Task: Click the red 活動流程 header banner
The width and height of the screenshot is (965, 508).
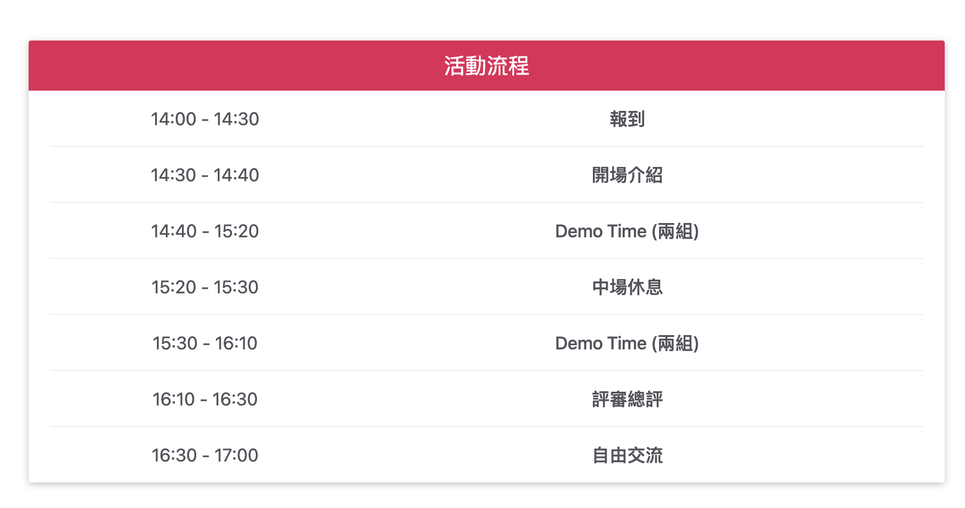Action: pyautogui.click(x=239, y=66)
